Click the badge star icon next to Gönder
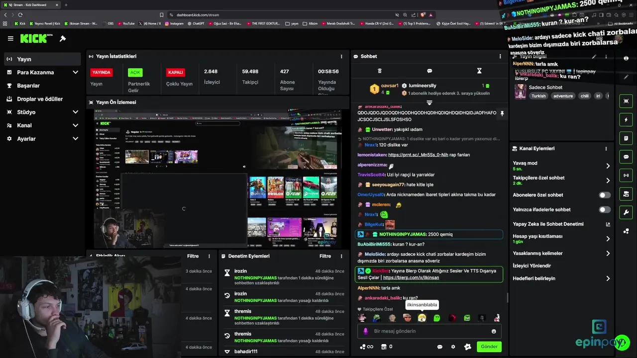The height and width of the screenshot is (358, 637). (467, 347)
